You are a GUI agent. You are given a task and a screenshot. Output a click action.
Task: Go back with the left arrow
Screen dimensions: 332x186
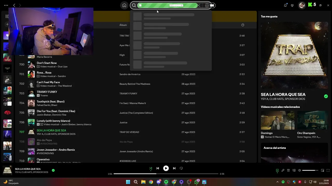point(14,5)
